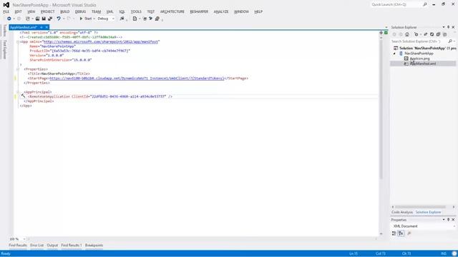Open the SQL menu
Screen dimensions: 458x257
[x=122, y=11]
